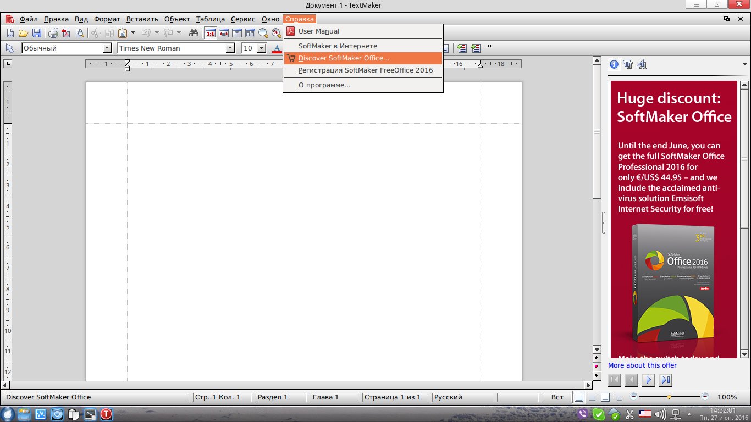The height and width of the screenshot is (422, 751).
Task: Click the Русский language status field
Action: [x=462, y=397]
